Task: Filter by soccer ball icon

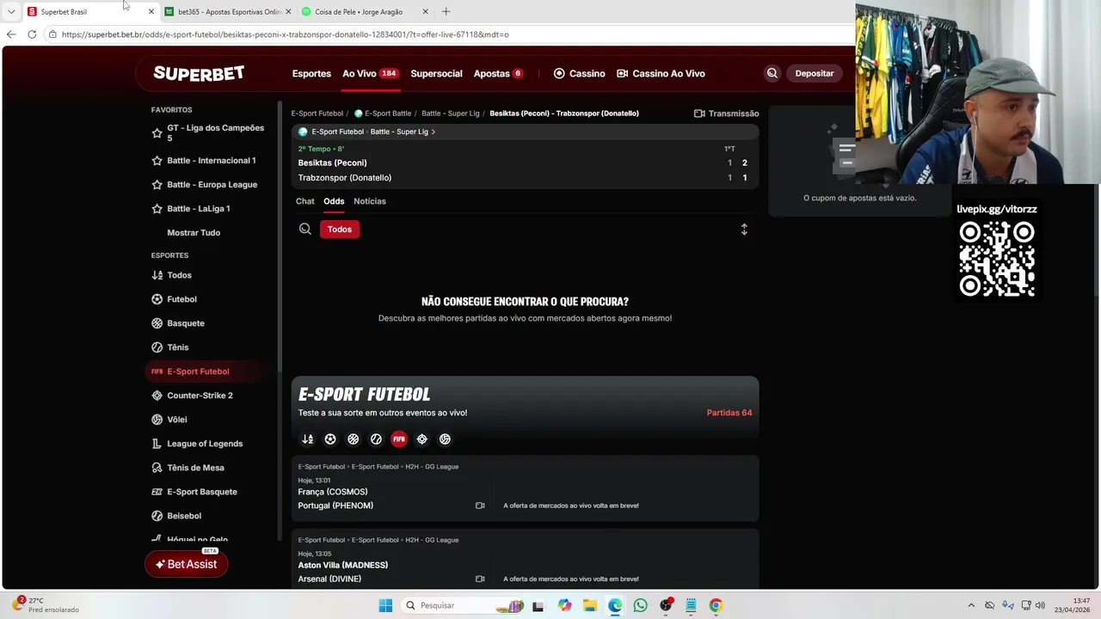Action: coord(330,439)
